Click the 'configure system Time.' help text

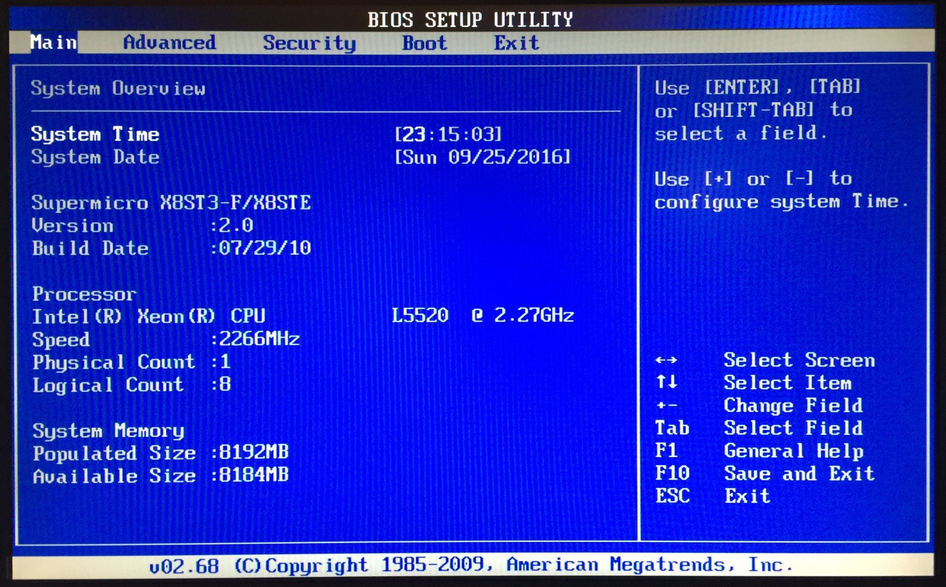pyautogui.click(x=781, y=202)
